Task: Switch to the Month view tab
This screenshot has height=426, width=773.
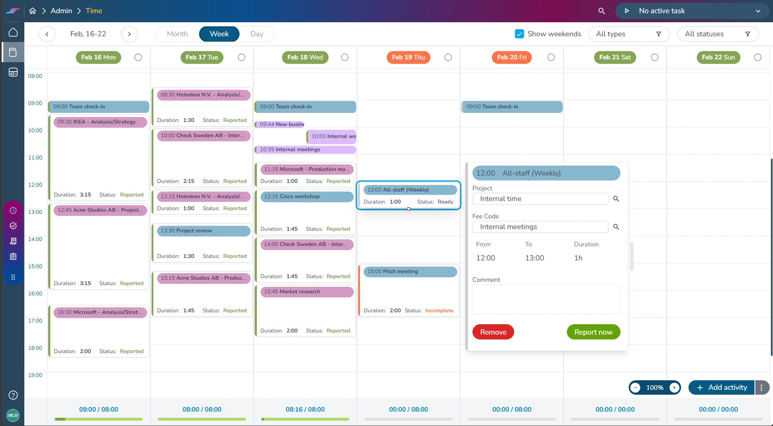Action: [177, 34]
